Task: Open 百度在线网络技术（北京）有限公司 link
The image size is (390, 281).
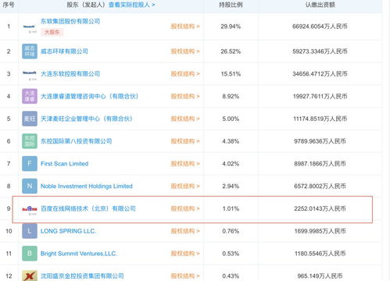Action: tap(88, 208)
